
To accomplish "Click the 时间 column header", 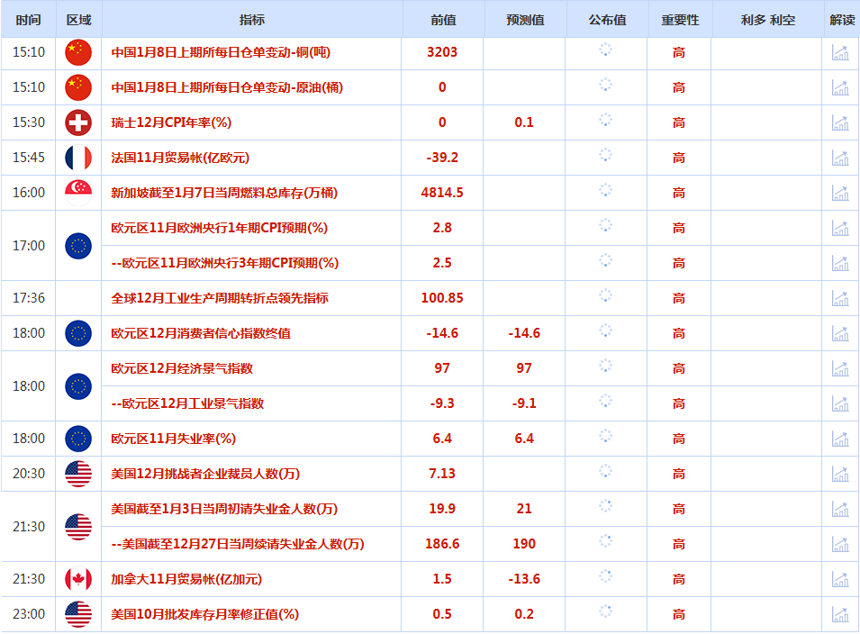I will pyautogui.click(x=29, y=20).
